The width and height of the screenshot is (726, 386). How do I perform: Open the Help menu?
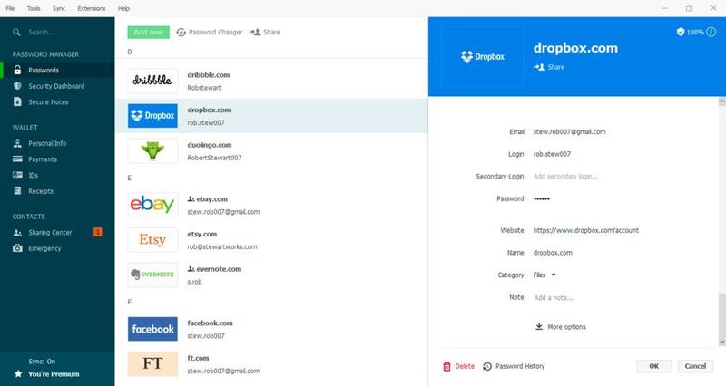pos(123,8)
